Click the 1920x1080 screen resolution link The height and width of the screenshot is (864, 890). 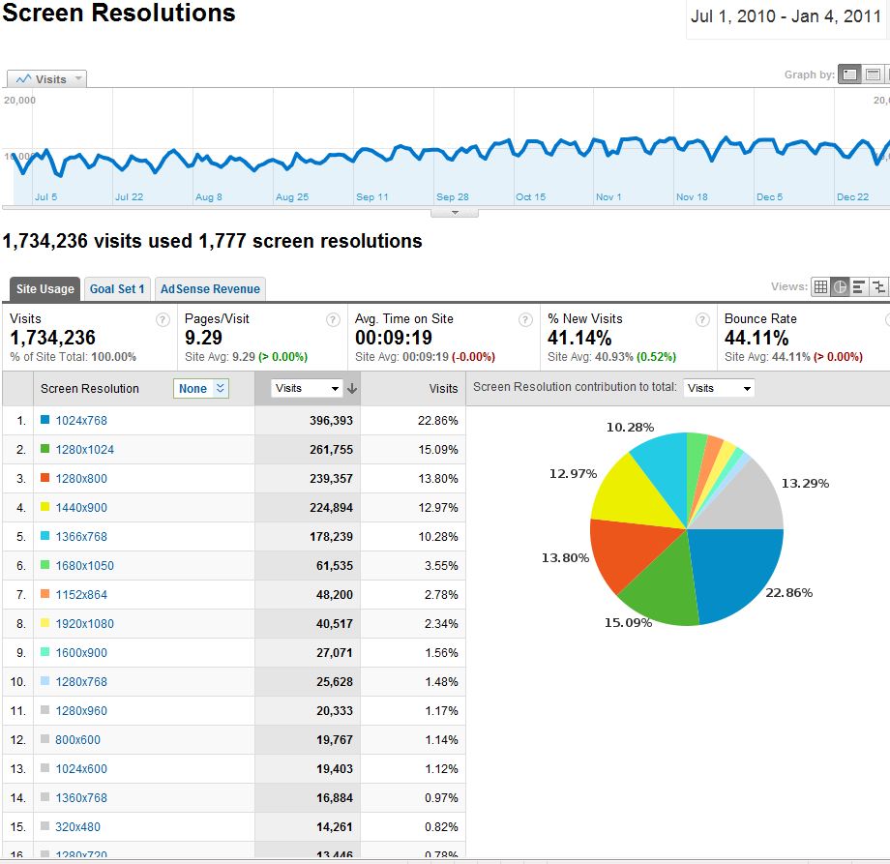point(85,624)
